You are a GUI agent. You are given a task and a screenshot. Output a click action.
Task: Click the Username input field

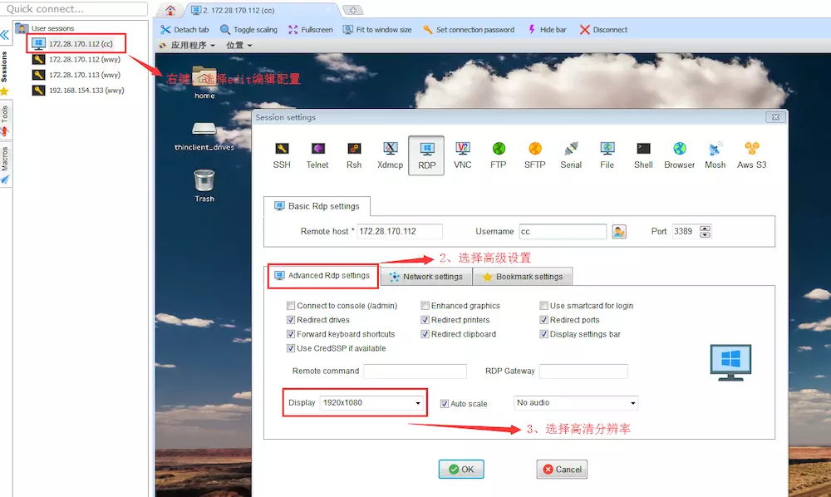coord(563,232)
